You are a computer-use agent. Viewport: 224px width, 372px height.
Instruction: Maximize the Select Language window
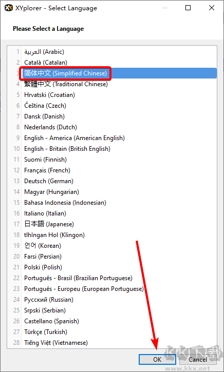188,8
